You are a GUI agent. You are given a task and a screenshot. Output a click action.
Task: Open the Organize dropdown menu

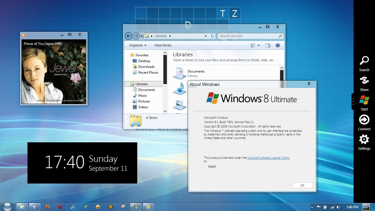[138, 45]
